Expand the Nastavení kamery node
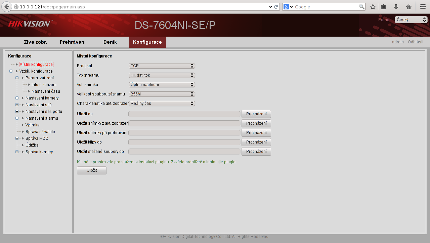This screenshot has width=430, height=243. (17, 98)
